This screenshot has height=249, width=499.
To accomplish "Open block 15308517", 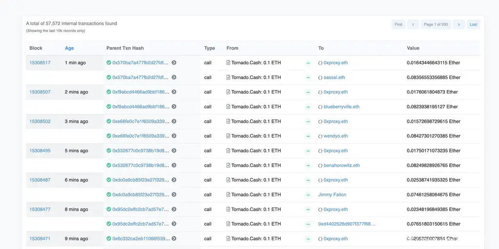I will (x=40, y=63).
